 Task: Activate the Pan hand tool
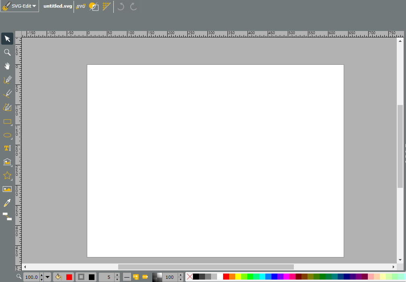click(x=7, y=66)
